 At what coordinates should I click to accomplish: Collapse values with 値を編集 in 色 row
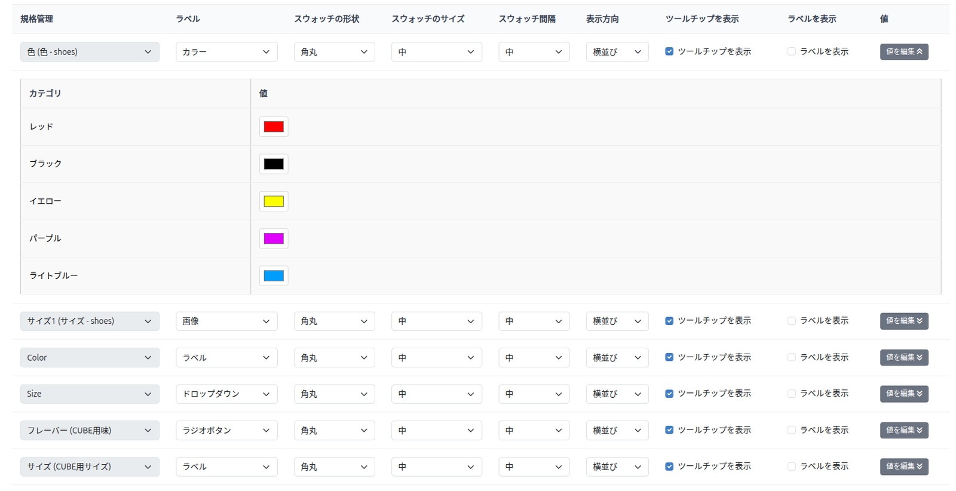tap(904, 51)
